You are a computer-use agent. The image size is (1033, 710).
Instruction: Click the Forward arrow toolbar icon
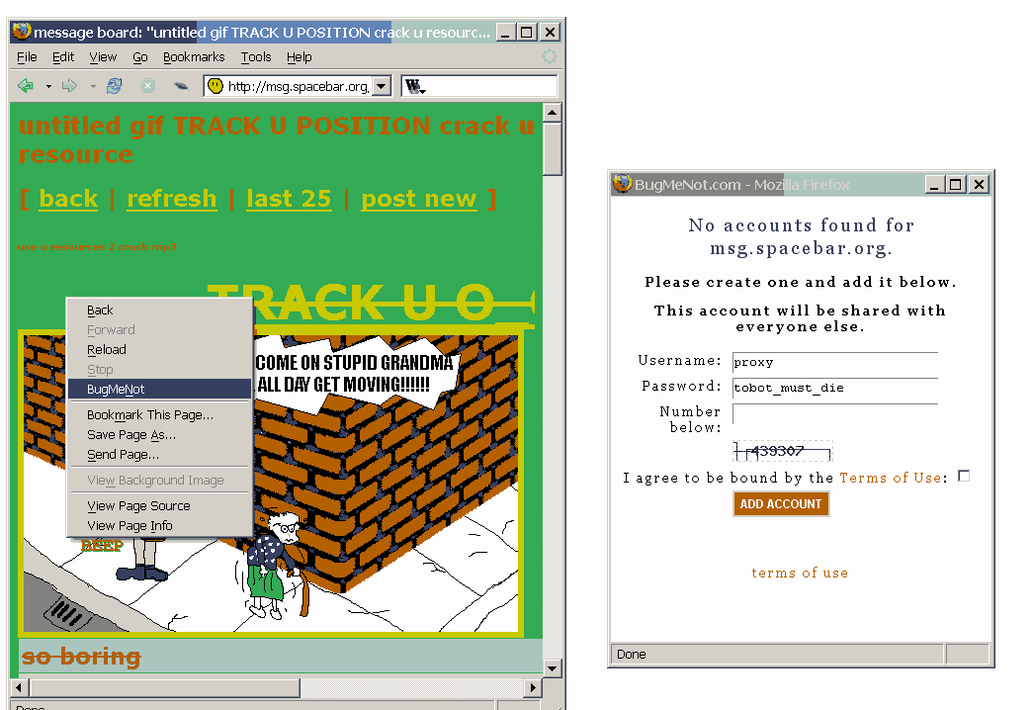[69, 86]
